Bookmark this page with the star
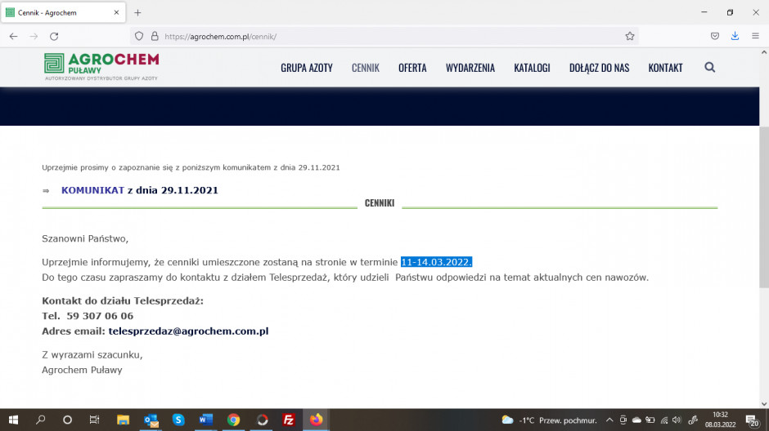The image size is (769, 431). pyautogui.click(x=630, y=36)
